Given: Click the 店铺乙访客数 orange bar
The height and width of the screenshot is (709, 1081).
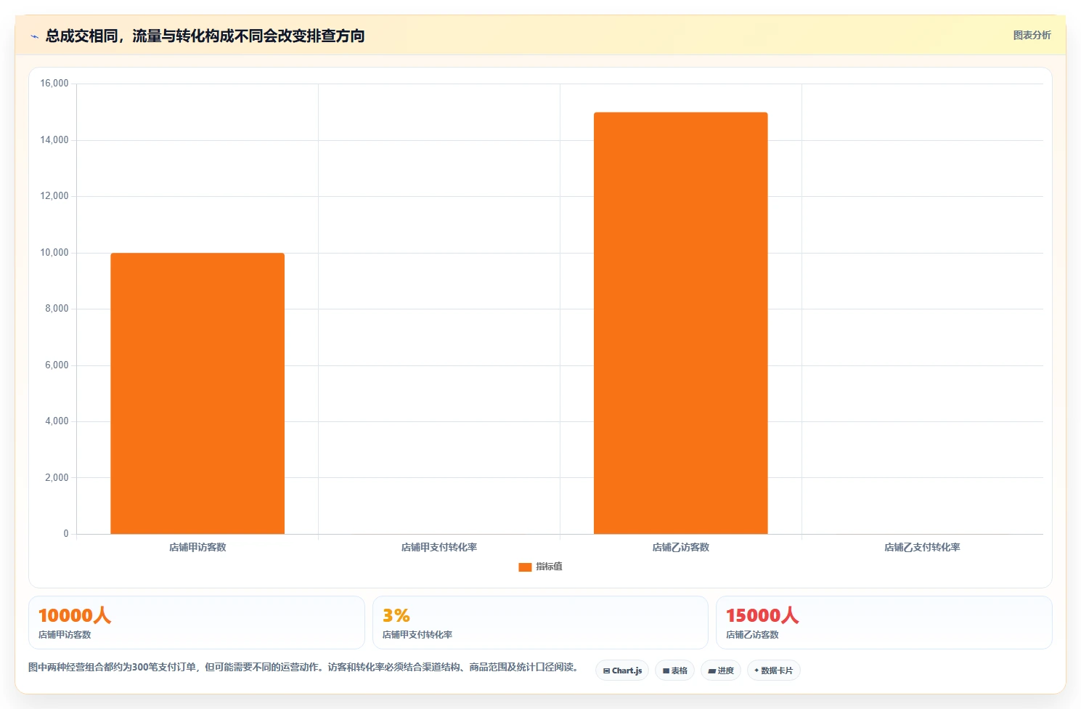Looking at the screenshot, I should [x=680, y=323].
